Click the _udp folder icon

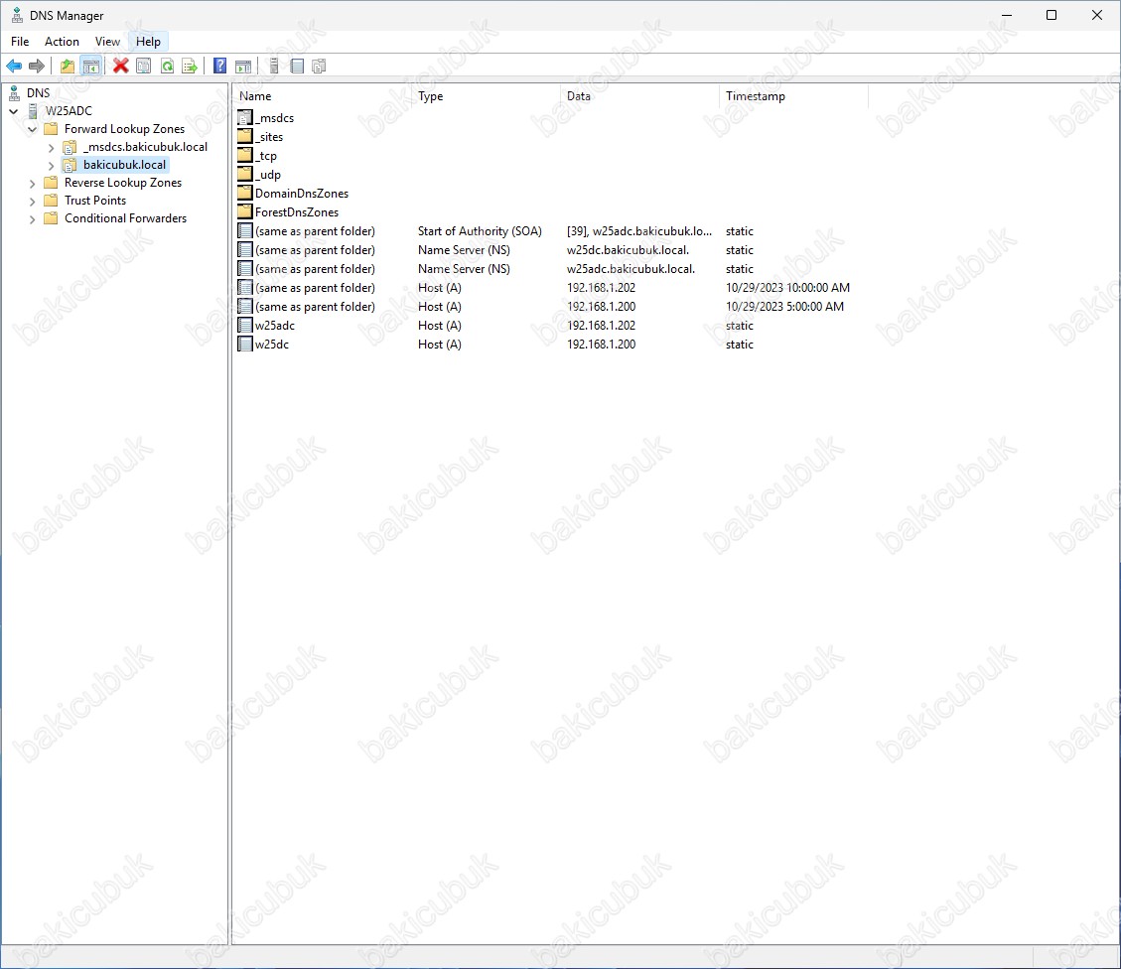245,175
